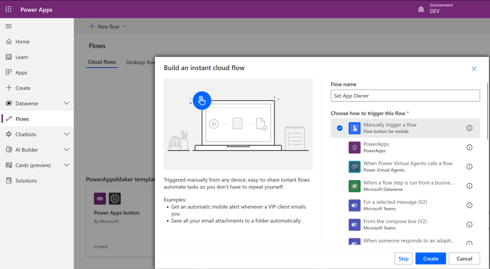Screen dimensions: 490x269
Task: Click the Environment globe icon
Action: [421, 9]
